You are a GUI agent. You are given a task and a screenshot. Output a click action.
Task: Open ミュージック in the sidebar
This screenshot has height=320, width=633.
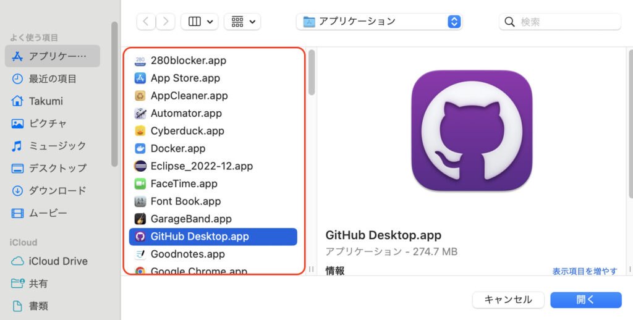click(x=53, y=146)
